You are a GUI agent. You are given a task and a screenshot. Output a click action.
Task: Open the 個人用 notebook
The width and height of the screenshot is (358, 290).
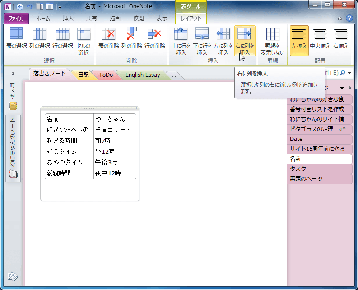point(13,97)
